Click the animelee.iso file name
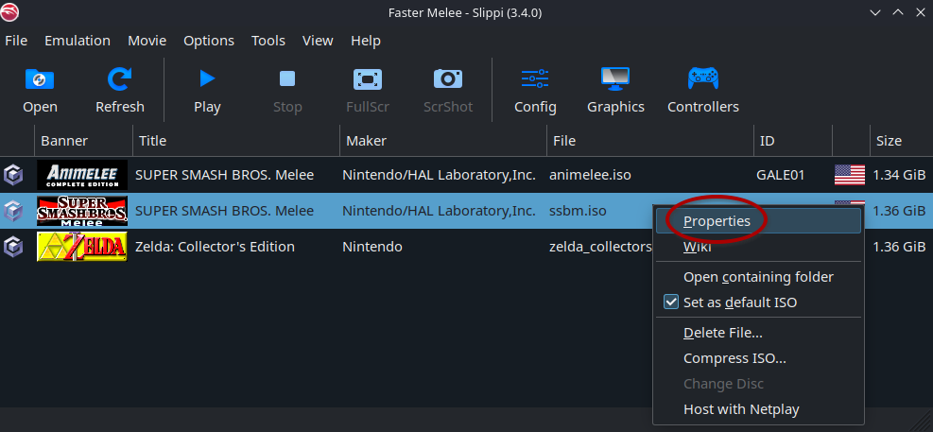This screenshot has height=432, width=933. pyautogui.click(x=590, y=175)
